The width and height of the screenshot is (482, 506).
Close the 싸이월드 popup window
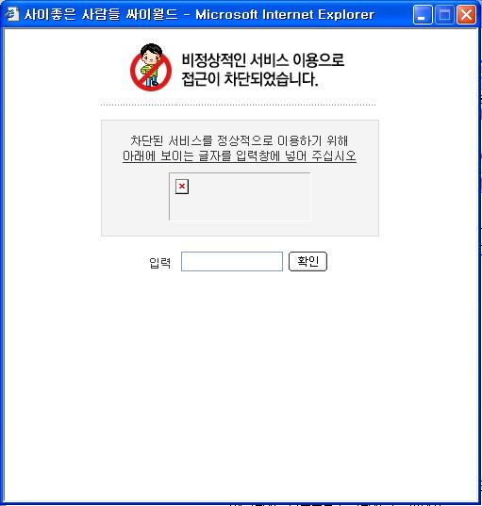pos(466,14)
